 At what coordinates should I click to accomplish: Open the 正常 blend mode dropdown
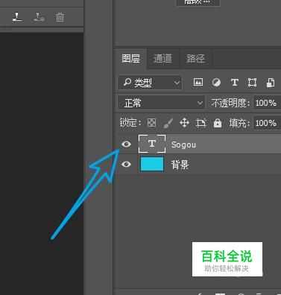point(162,103)
